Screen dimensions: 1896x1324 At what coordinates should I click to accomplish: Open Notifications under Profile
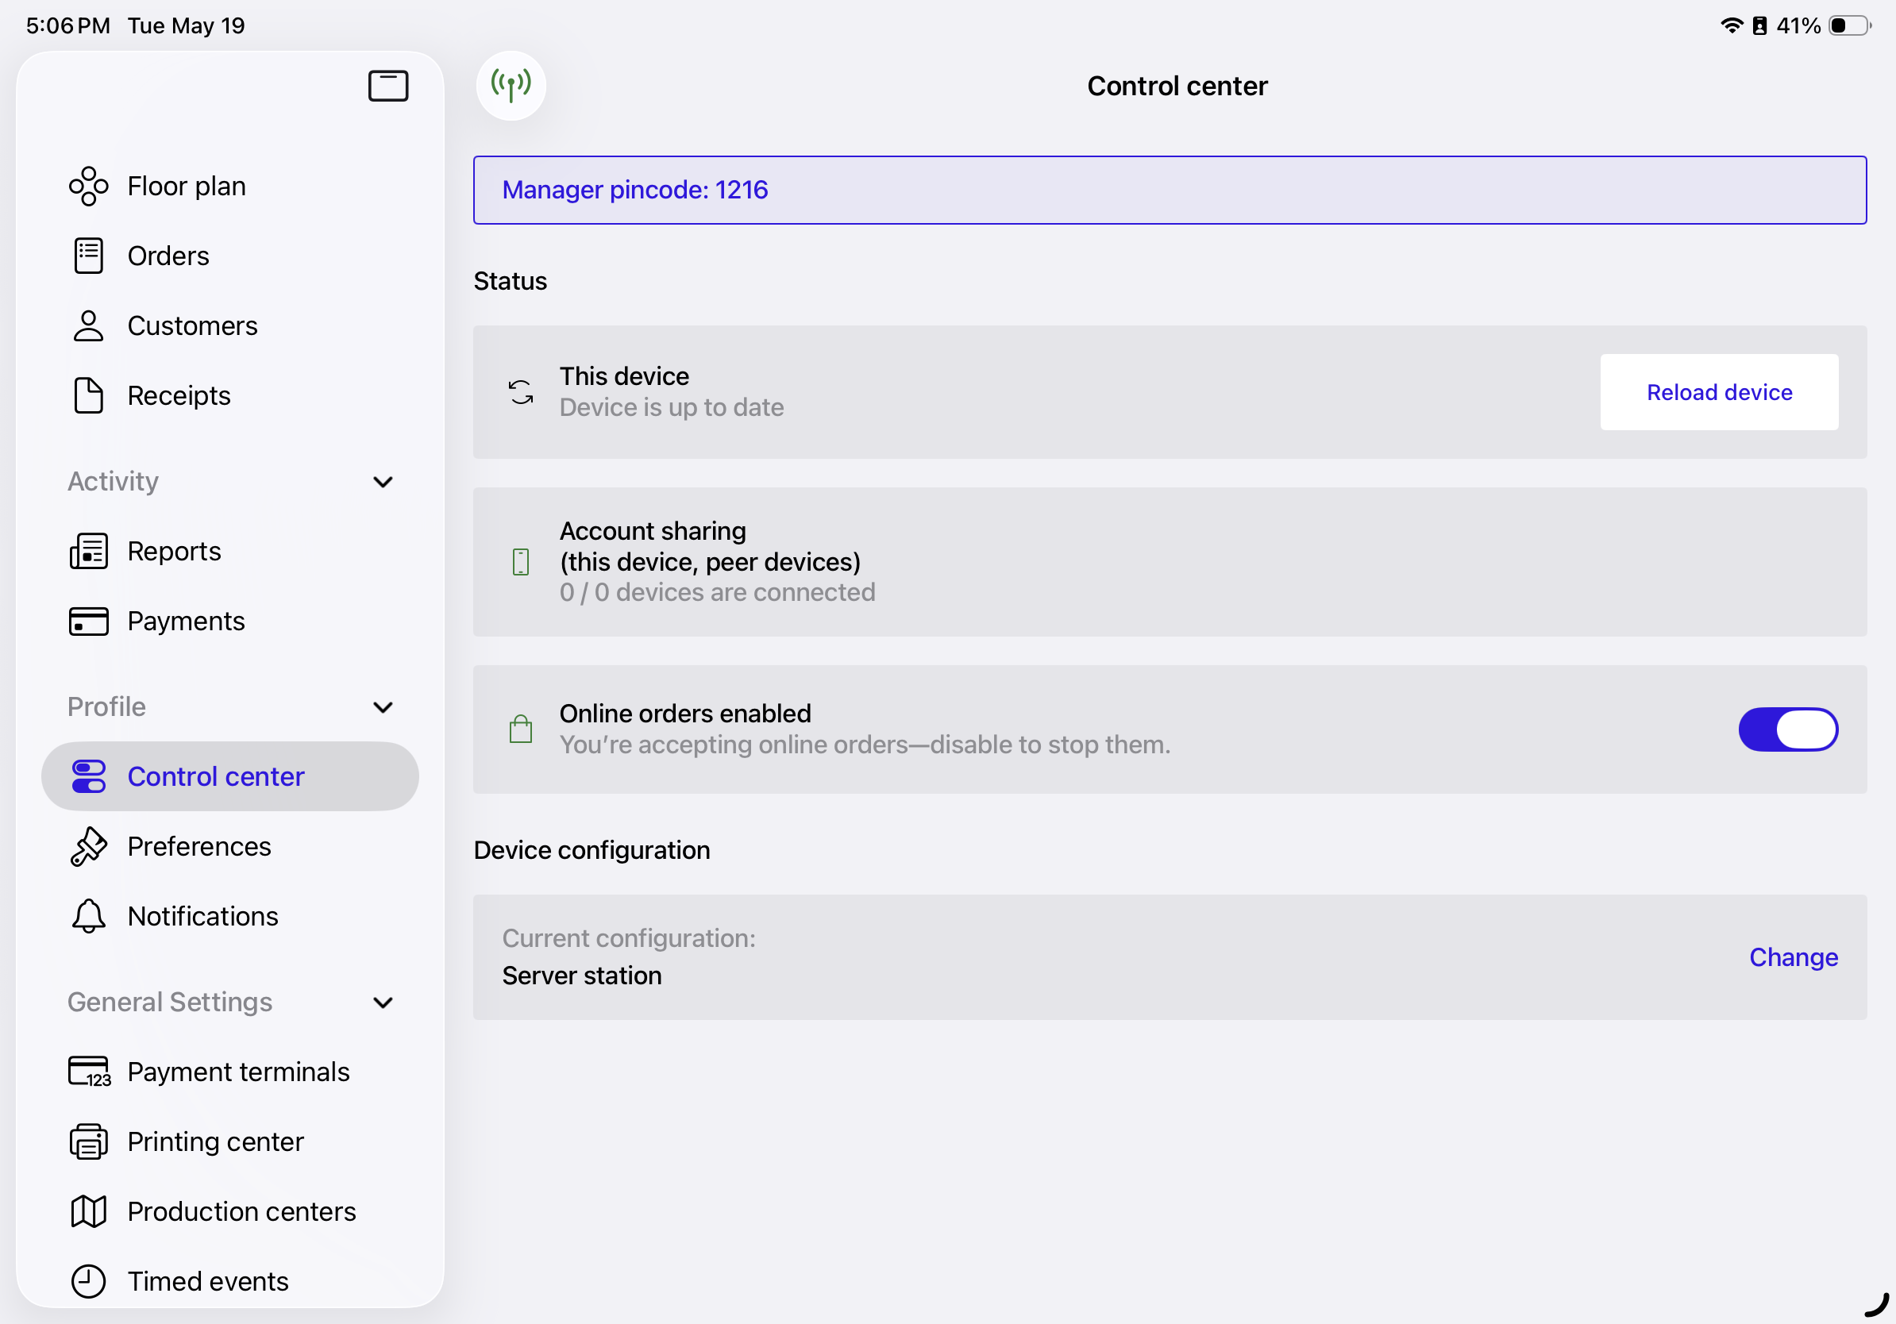tap(230, 916)
